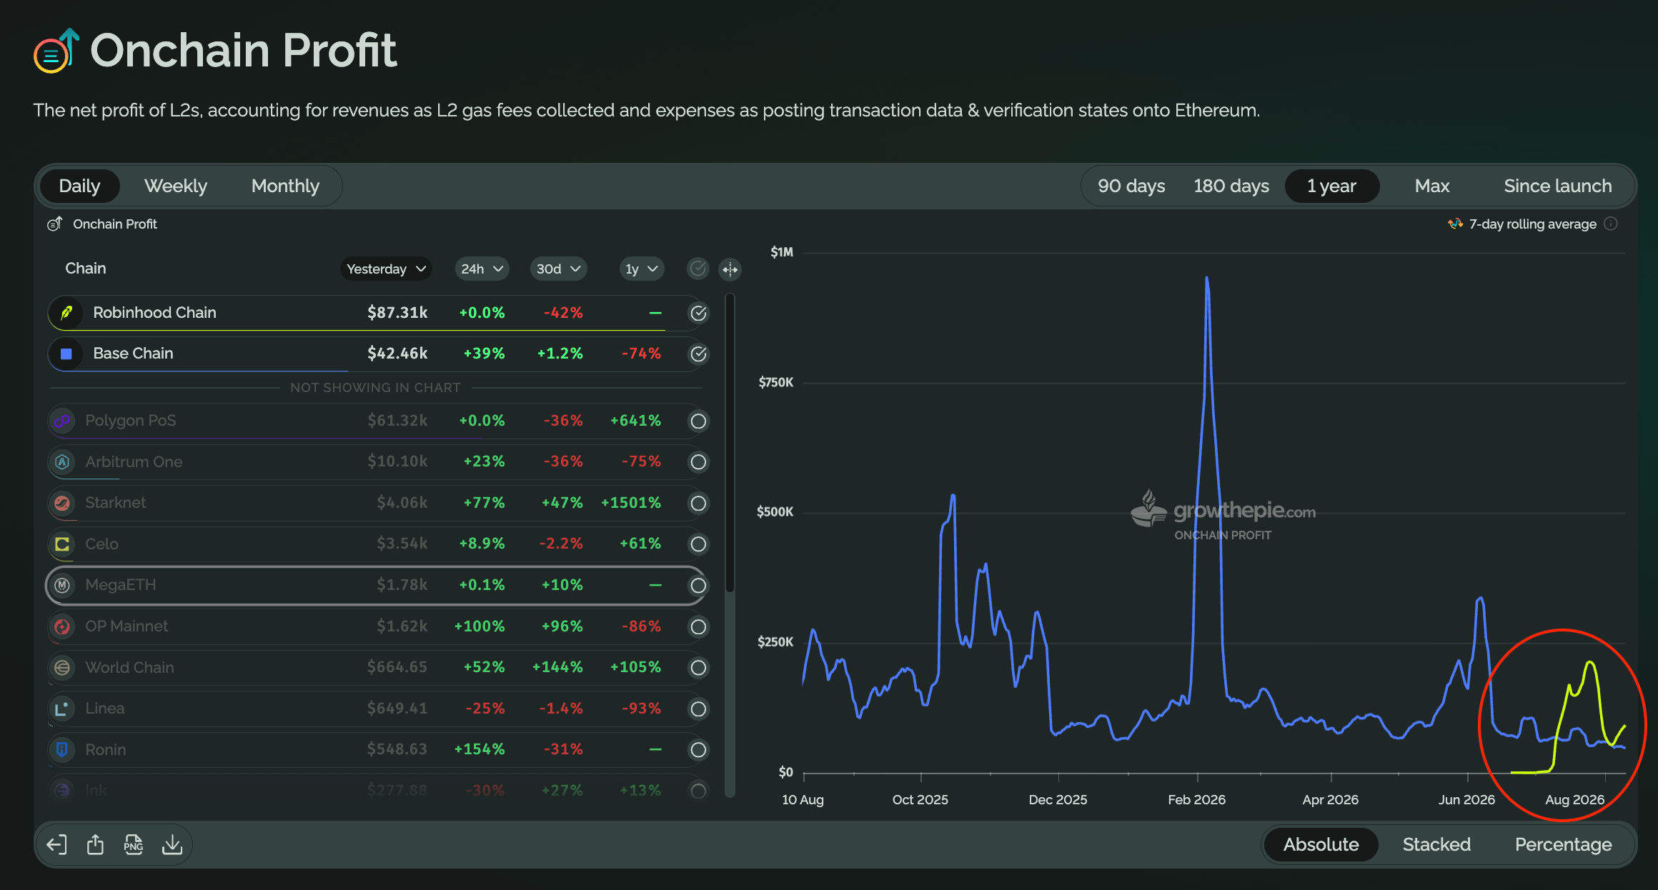Switch chart to Stacked mode
The image size is (1658, 890).
tap(1436, 845)
